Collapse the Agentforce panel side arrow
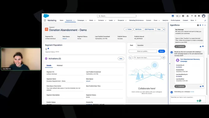 [x=170, y=63]
